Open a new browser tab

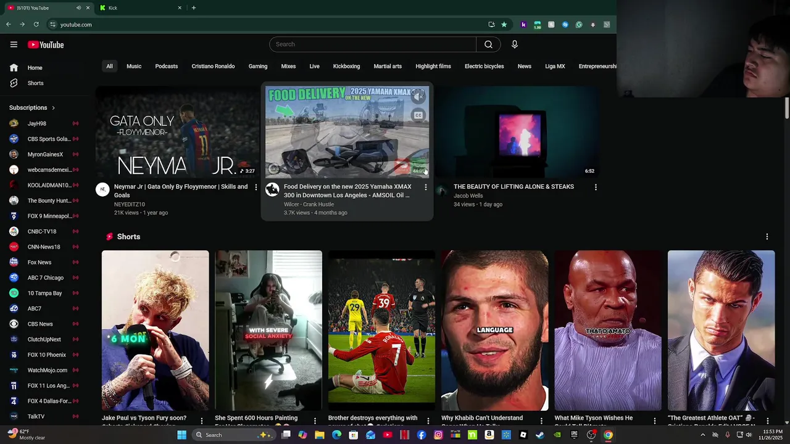click(194, 8)
